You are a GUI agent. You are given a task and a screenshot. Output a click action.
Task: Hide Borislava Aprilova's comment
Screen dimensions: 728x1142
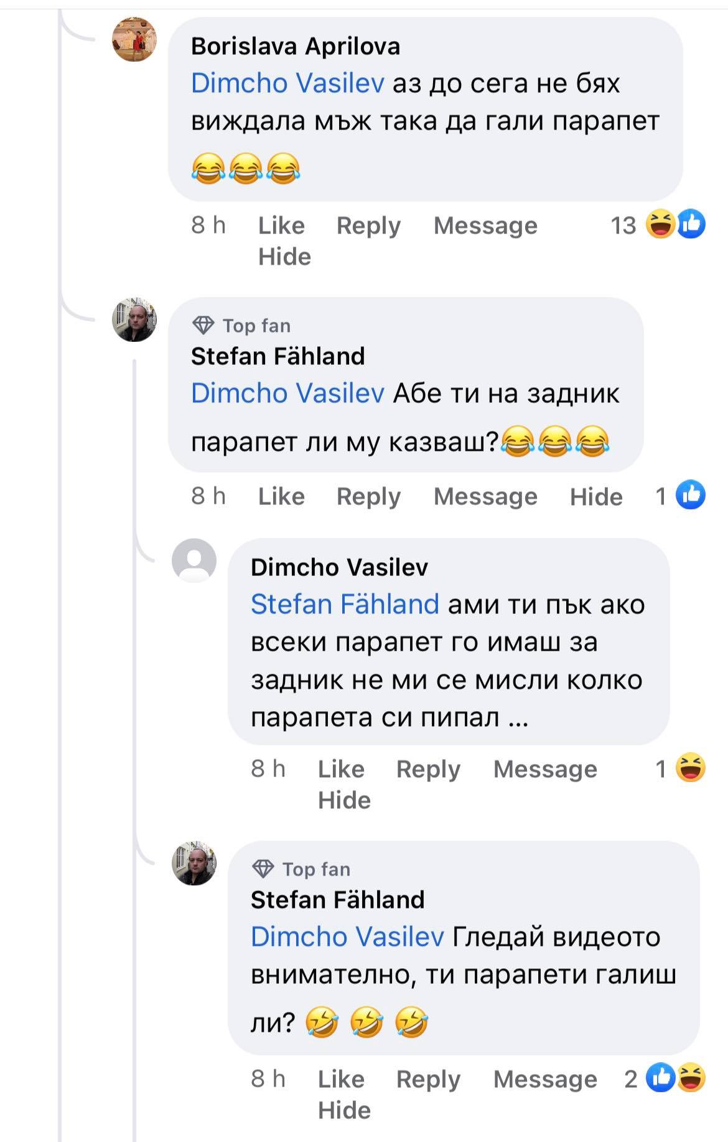[x=284, y=257]
